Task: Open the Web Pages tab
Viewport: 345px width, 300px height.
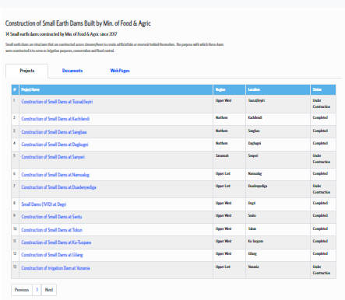Action: 120,71
